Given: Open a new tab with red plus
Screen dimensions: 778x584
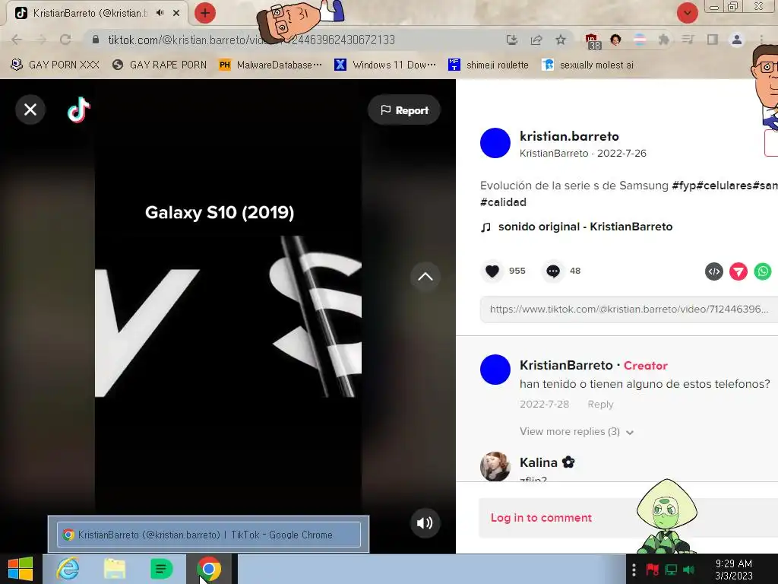Looking at the screenshot, I should (x=205, y=13).
